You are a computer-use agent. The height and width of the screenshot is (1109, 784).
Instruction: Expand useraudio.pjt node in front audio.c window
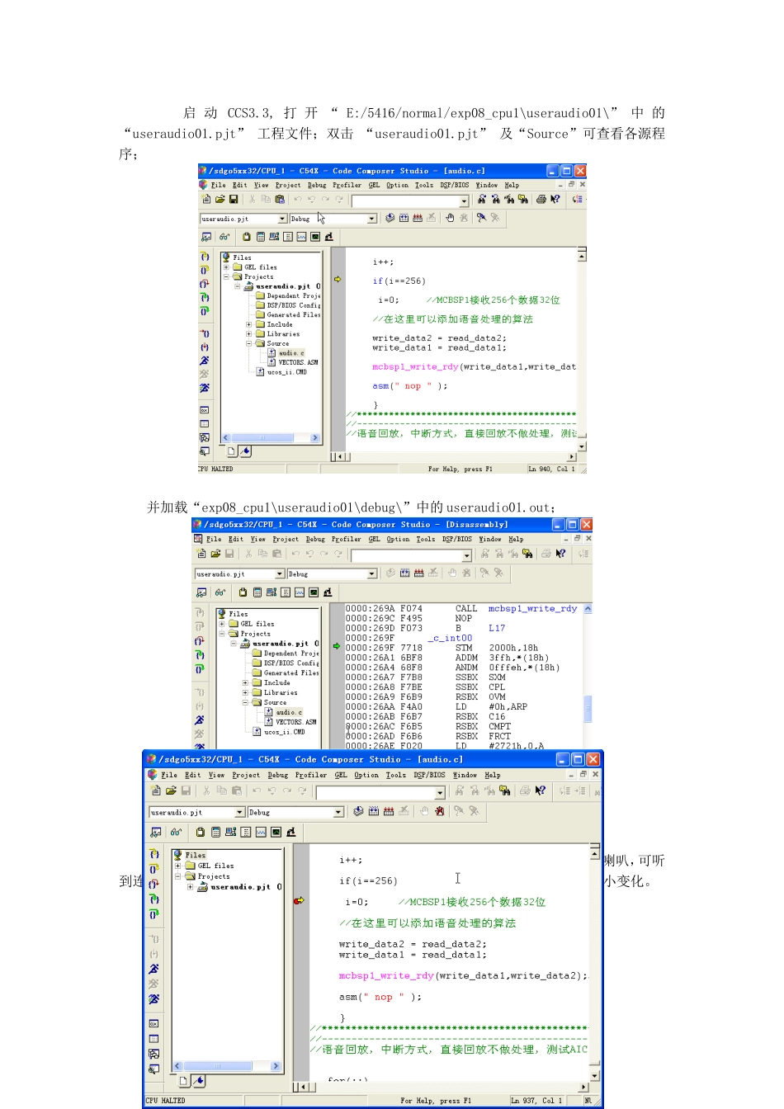[191, 887]
